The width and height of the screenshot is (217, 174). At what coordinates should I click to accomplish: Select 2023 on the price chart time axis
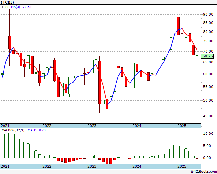[x=92, y=126]
